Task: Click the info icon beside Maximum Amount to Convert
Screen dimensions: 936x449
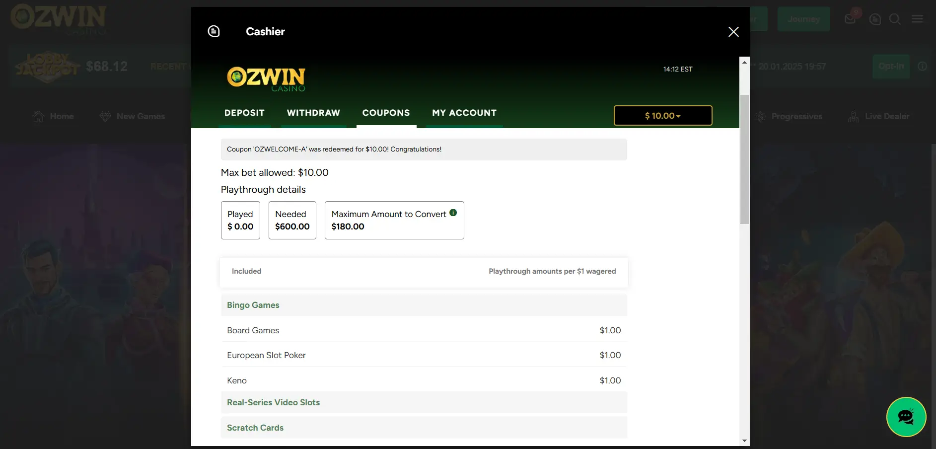Action: pyautogui.click(x=453, y=213)
